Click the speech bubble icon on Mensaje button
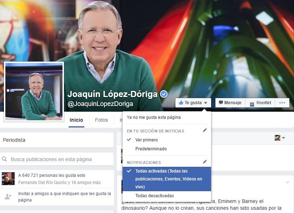This screenshot has height=213, width=294. click(221, 102)
